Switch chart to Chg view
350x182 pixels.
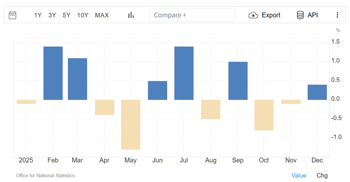click(x=322, y=175)
